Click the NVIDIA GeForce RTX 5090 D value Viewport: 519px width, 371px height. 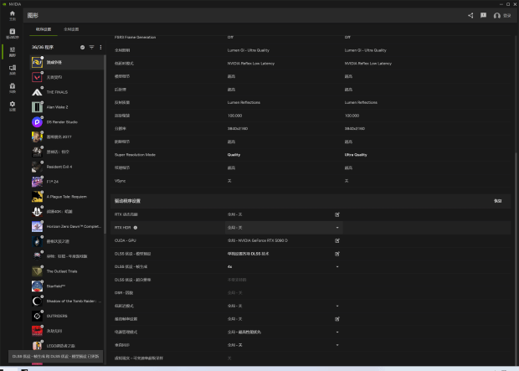pos(258,240)
